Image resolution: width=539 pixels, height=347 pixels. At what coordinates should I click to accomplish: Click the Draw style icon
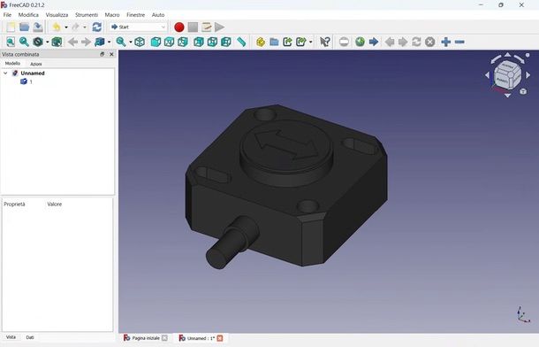tap(38, 42)
